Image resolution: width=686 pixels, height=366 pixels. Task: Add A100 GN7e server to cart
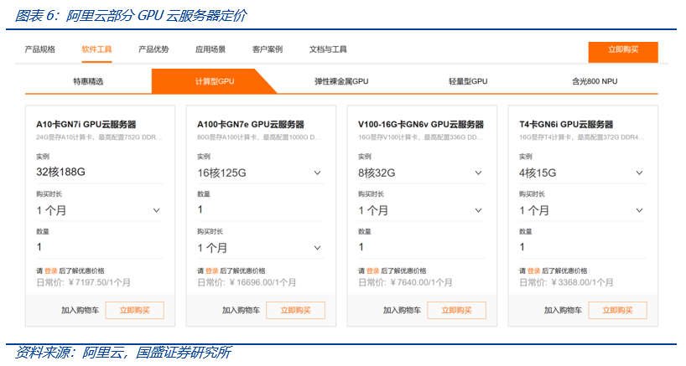pyautogui.click(x=241, y=310)
